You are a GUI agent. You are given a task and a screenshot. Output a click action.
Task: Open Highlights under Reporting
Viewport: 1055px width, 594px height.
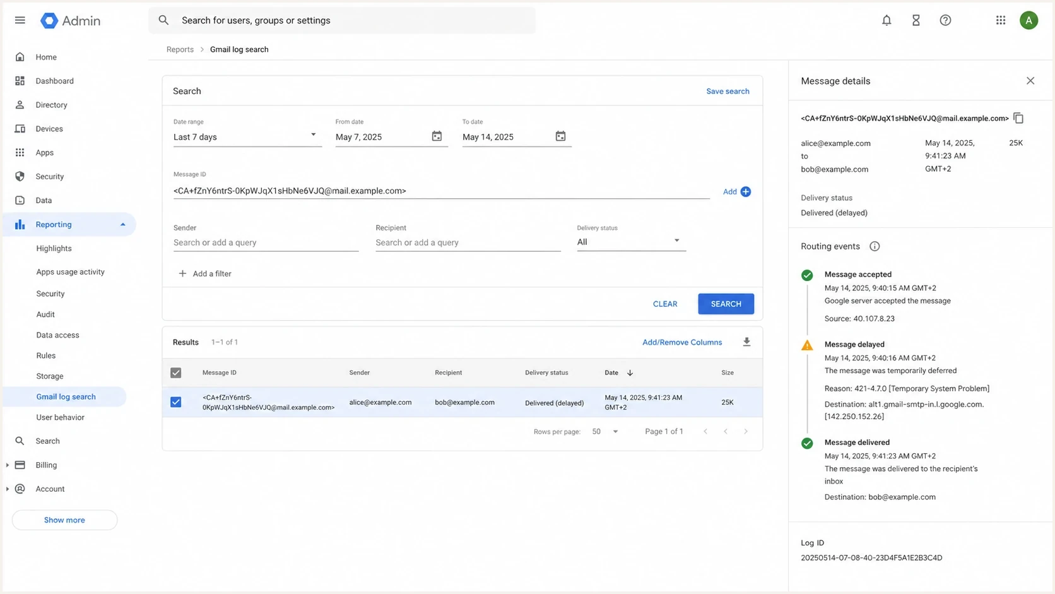[x=54, y=248]
